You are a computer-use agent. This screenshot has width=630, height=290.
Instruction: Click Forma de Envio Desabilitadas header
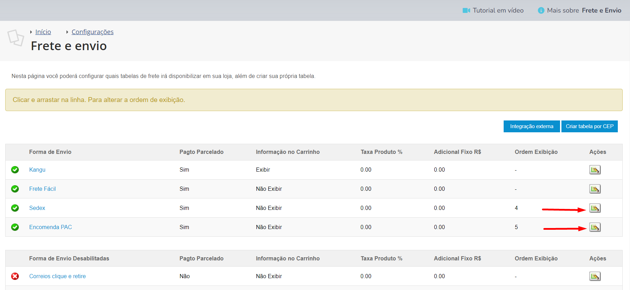(x=69, y=258)
